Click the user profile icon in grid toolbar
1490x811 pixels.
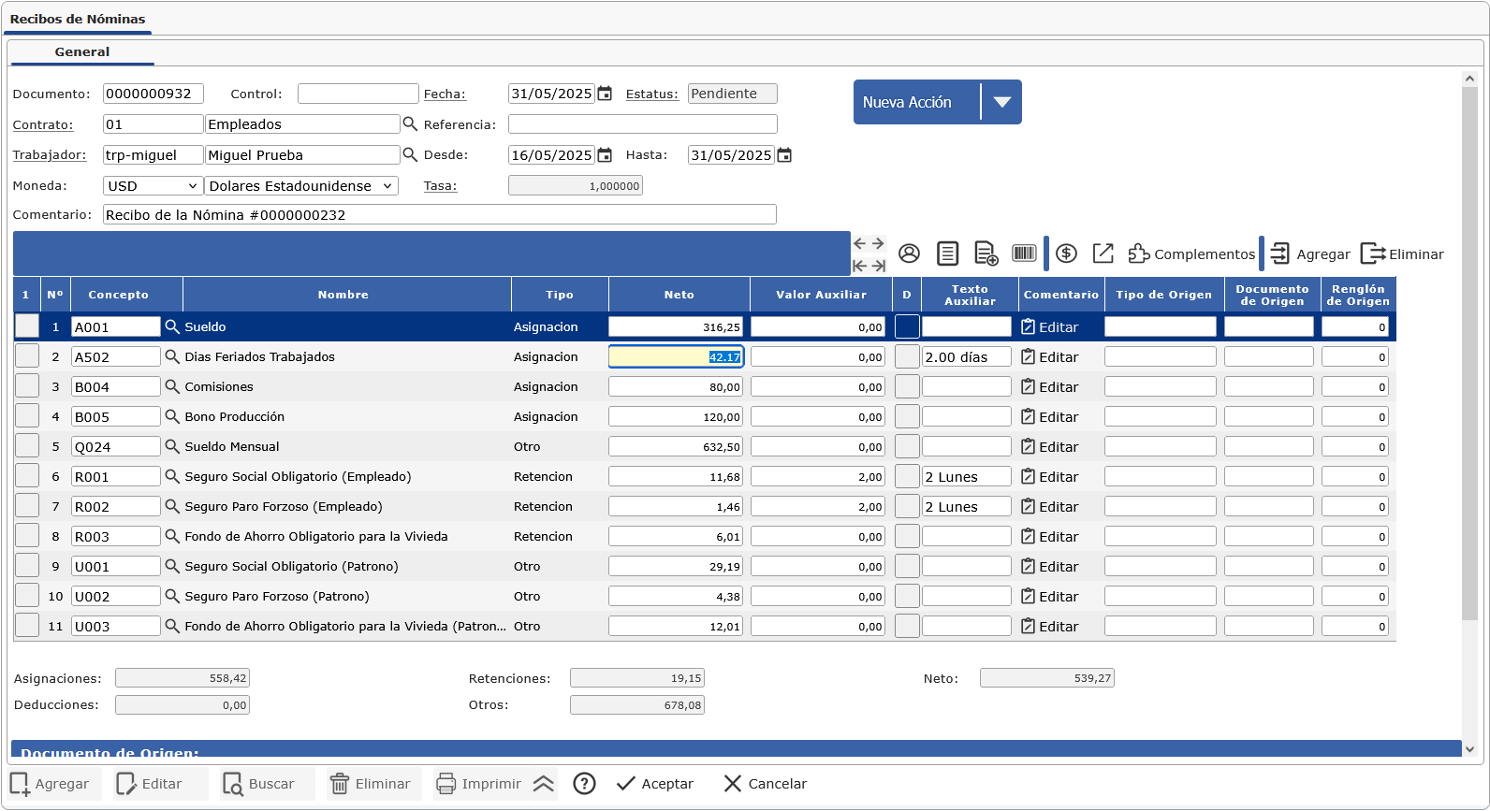(x=909, y=253)
